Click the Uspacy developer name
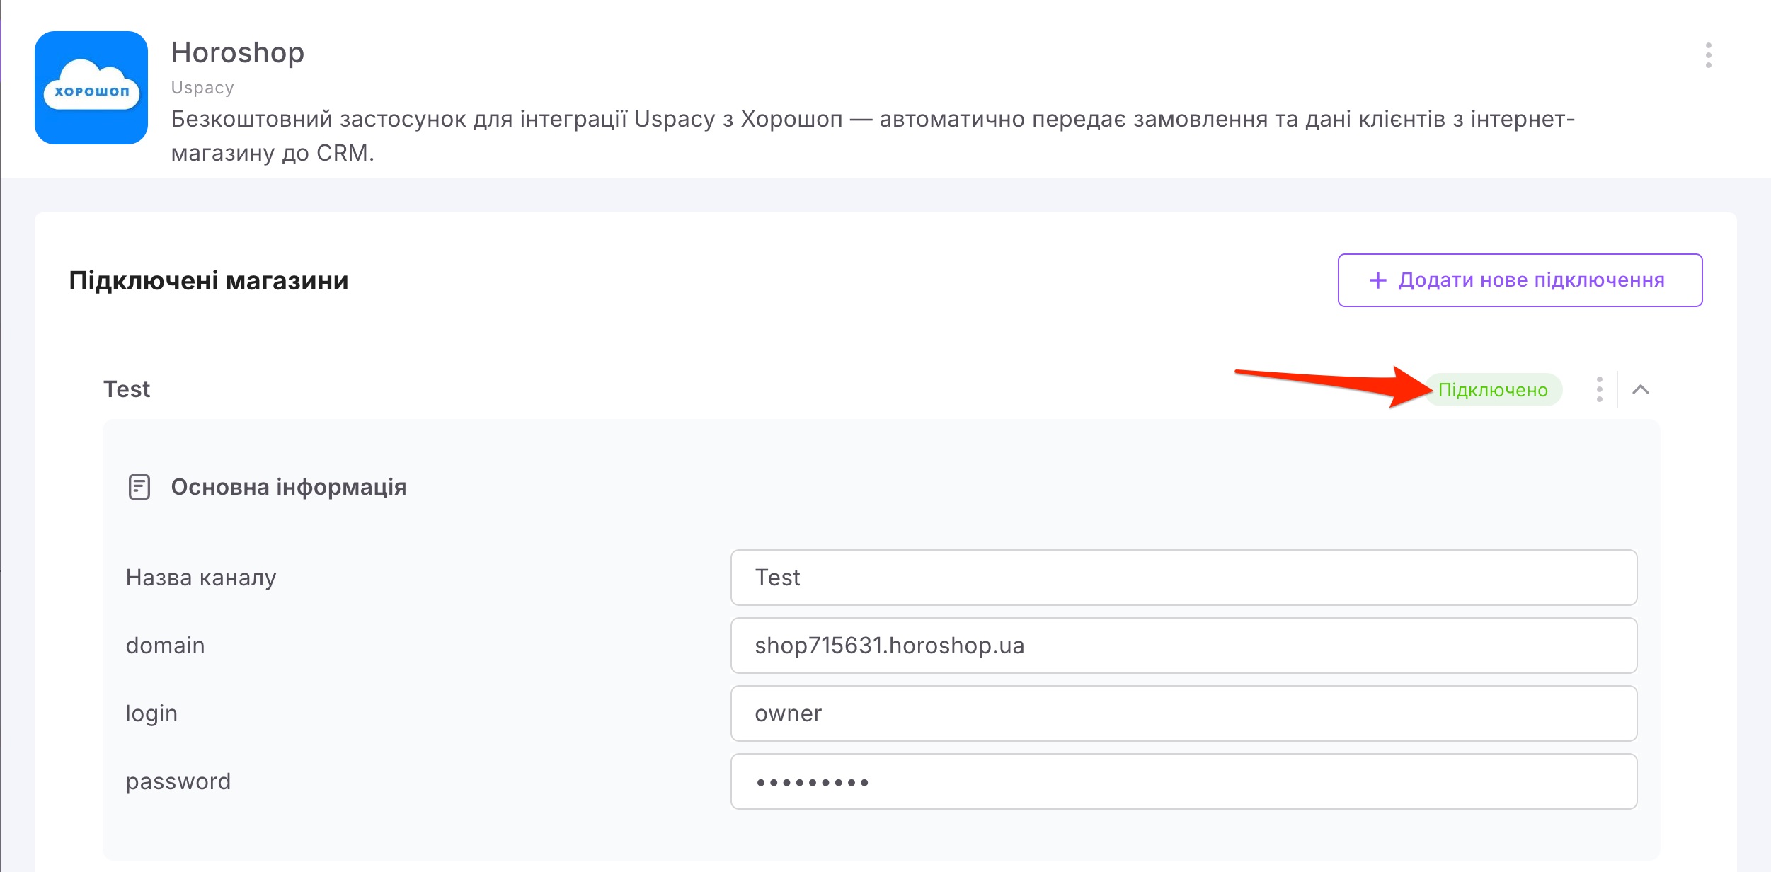Viewport: 1771px width, 872px height. (202, 88)
